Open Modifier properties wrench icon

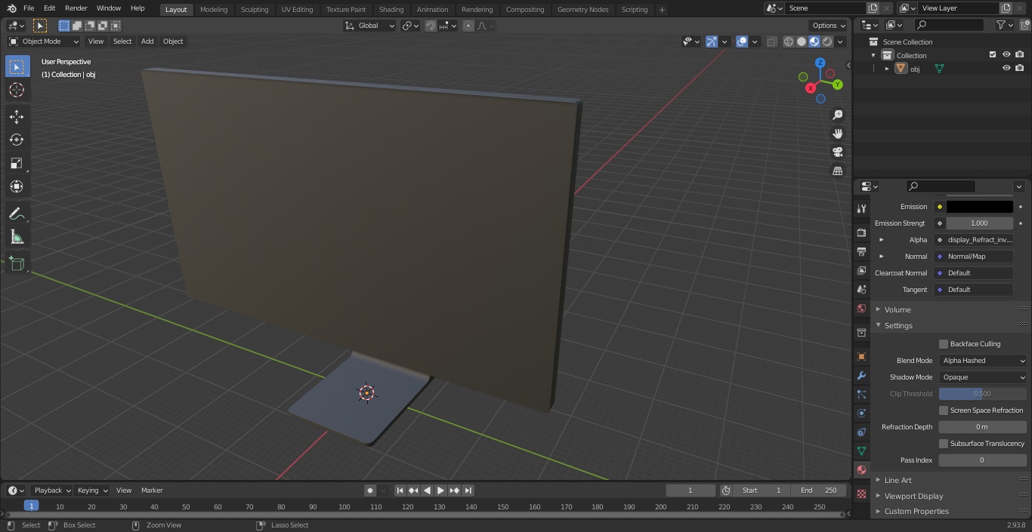pyautogui.click(x=861, y=375)
